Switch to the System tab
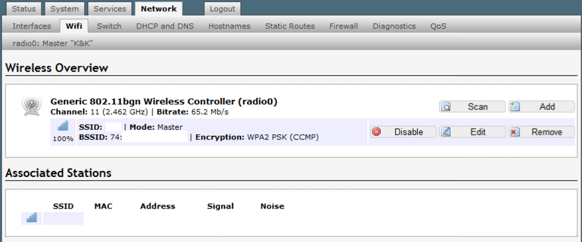The image size is (582, 242). pyautogui.click(x=64, y=9)
